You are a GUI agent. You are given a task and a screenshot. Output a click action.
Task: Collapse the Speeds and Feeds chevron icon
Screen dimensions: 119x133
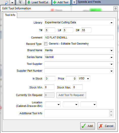point(74,2)
